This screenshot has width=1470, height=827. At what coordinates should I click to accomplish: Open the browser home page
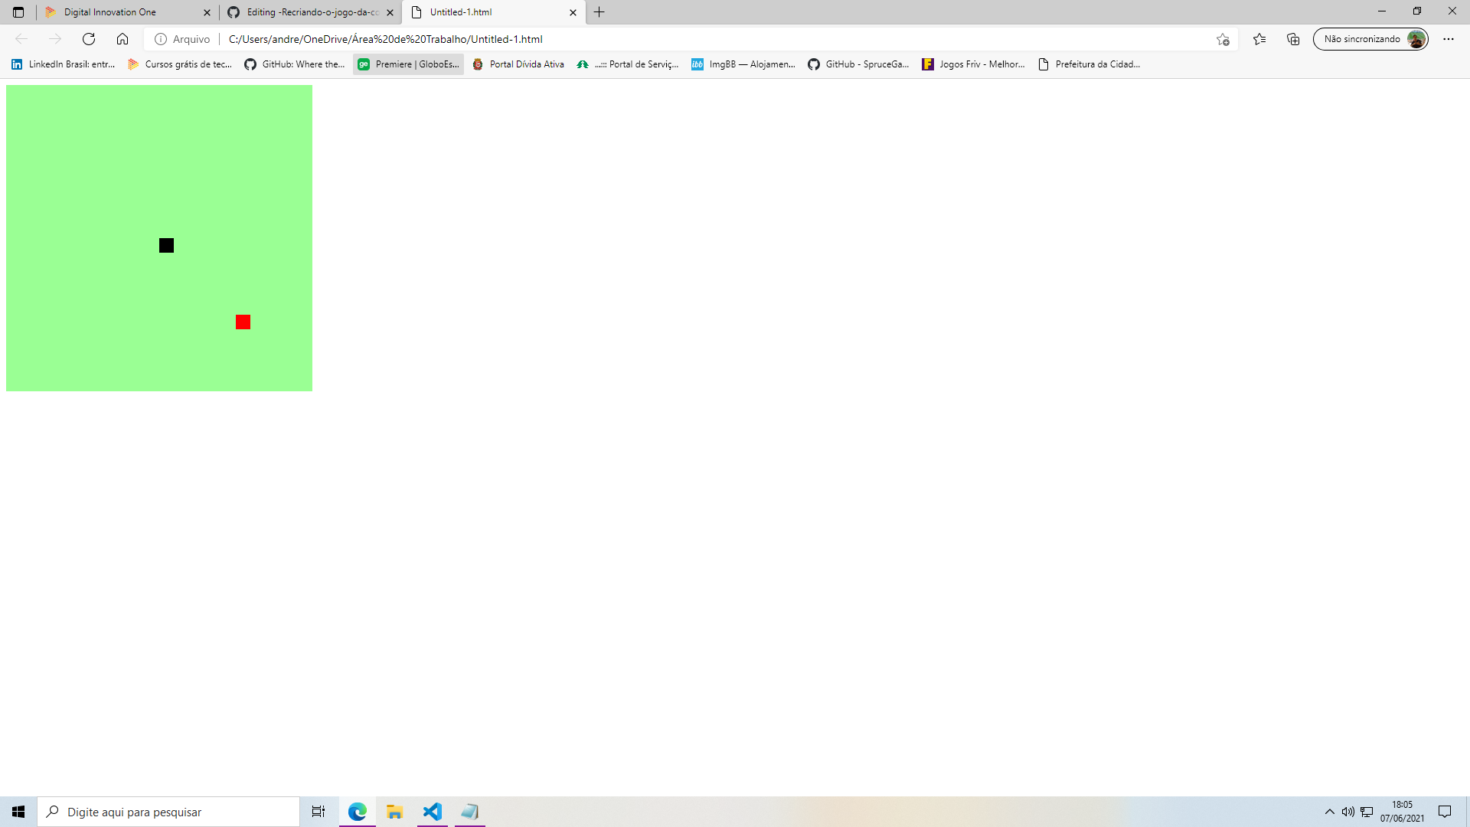122,39
